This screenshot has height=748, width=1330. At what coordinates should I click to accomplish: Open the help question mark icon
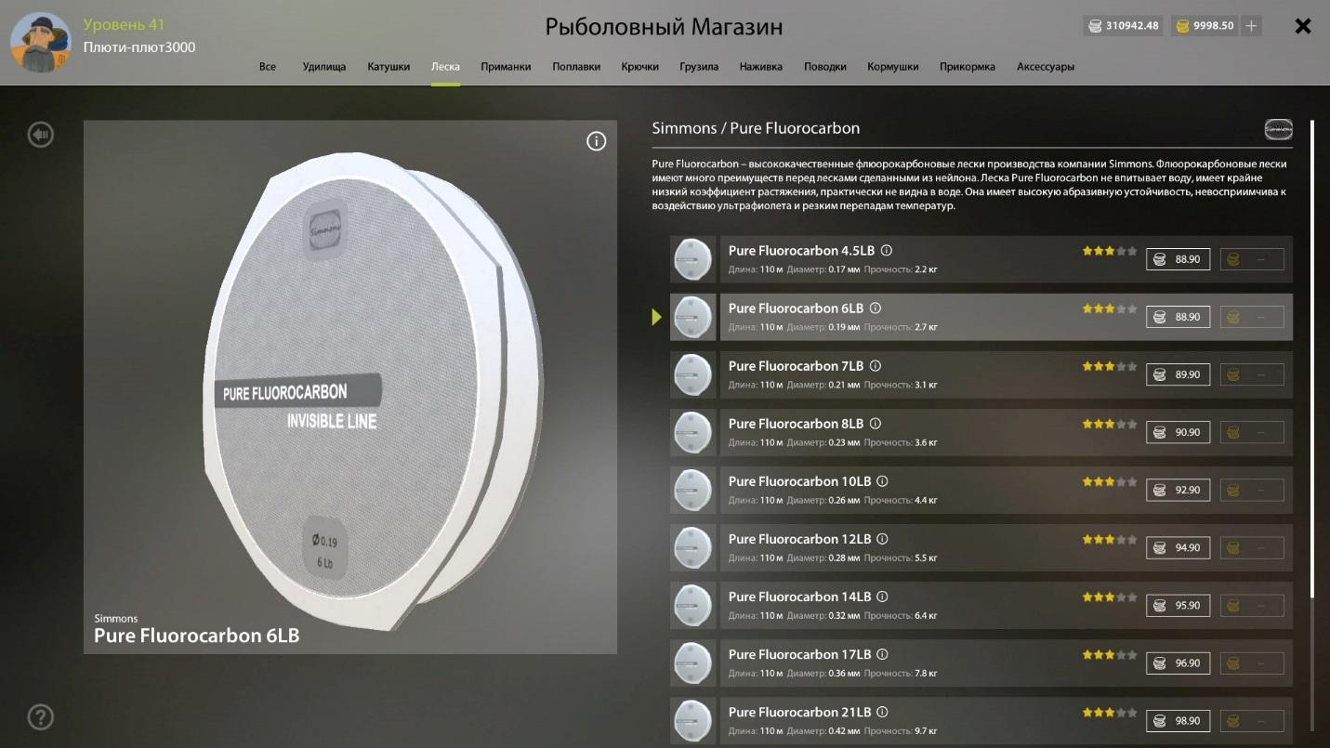40,717
